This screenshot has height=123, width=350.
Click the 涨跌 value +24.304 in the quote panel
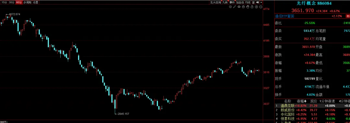point(309,55)
